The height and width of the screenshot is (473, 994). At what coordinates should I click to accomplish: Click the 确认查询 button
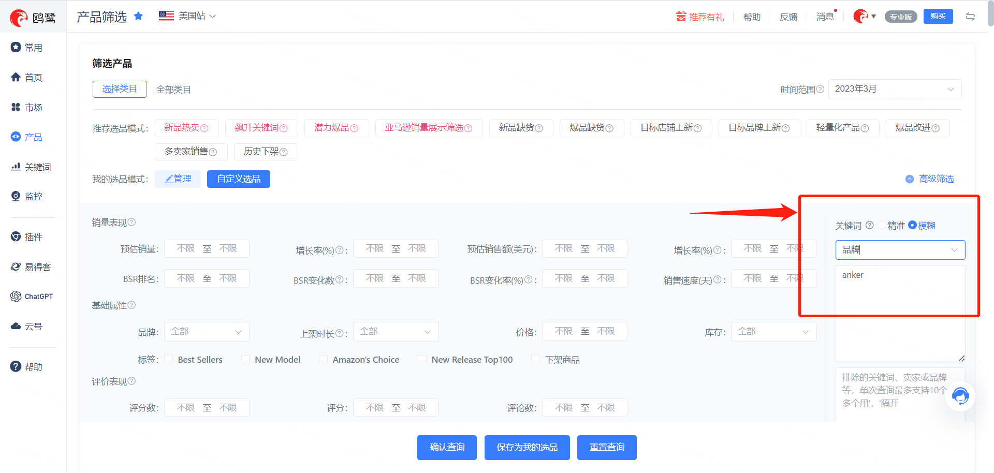(x=447, y=448)
